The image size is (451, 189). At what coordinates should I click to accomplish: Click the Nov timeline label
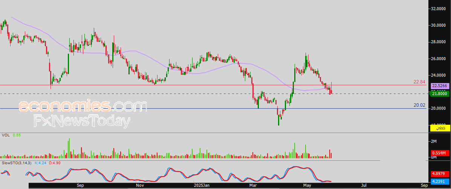(141, 186)
